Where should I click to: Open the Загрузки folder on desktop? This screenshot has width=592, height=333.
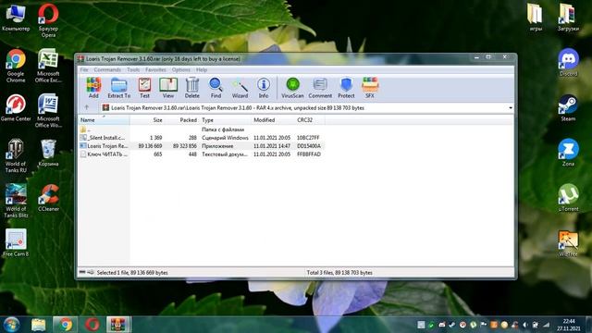click(x=568, y=18)
